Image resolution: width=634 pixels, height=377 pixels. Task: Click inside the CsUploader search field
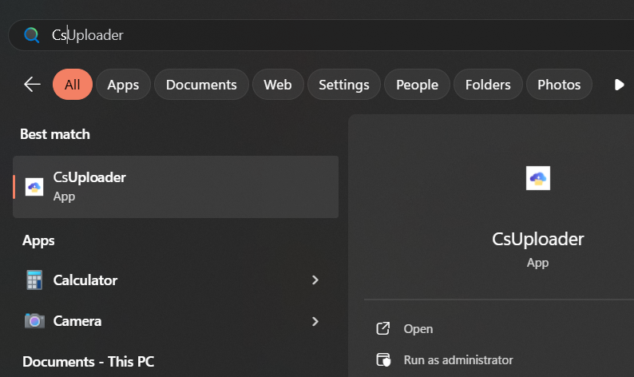pyautogui.click(x=323, y=35)
